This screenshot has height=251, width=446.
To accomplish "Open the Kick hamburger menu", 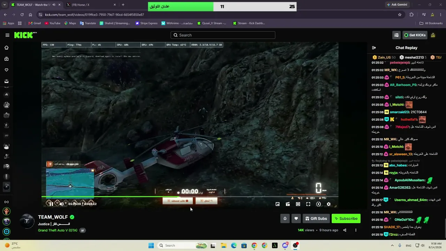I will click(7, 35).
